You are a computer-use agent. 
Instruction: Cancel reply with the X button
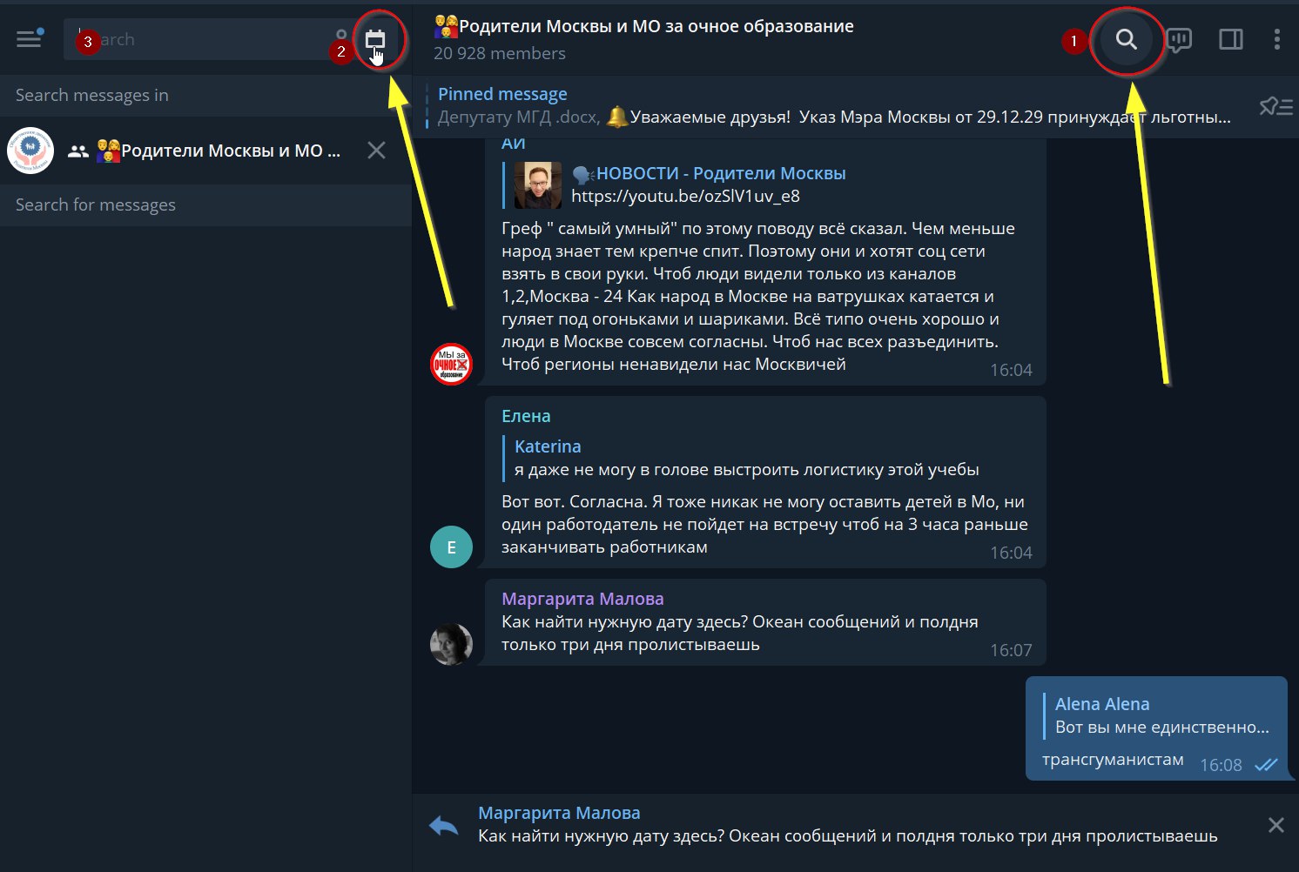(1276, 825)
